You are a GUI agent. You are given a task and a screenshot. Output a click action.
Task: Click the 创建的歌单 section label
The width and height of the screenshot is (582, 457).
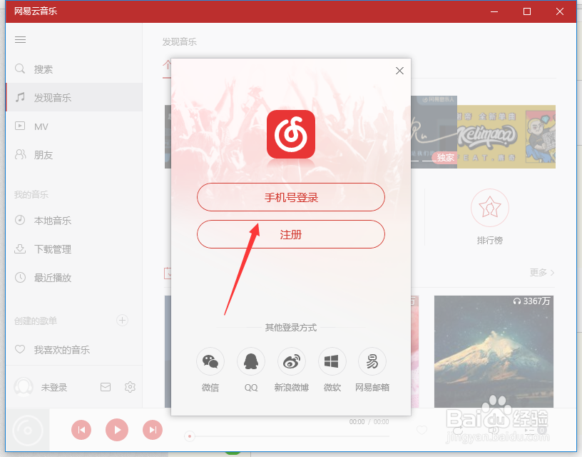(36, 321)
